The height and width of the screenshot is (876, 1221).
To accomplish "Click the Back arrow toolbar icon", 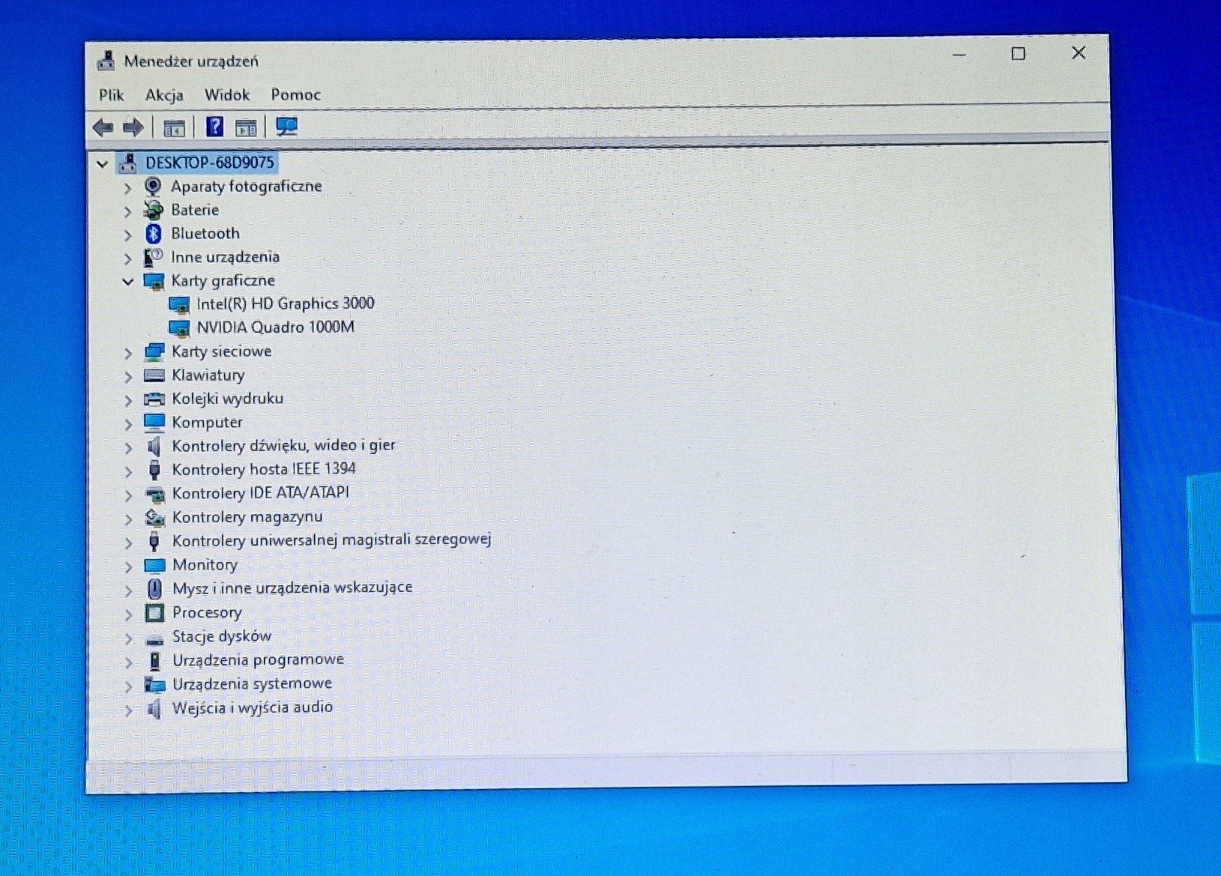I will (x=103, y=127).
